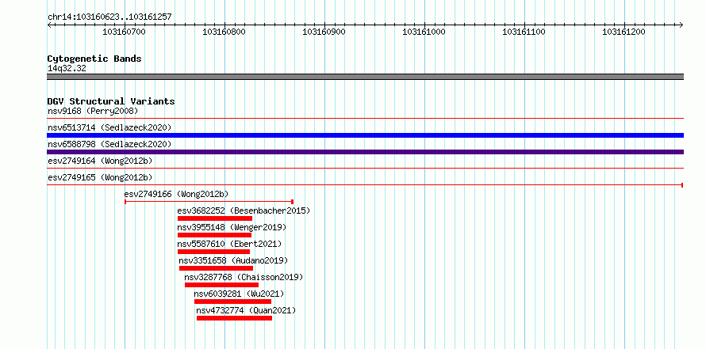Click ruler position 103160800
Screen dimensions: 706x349
click(224, 32)
